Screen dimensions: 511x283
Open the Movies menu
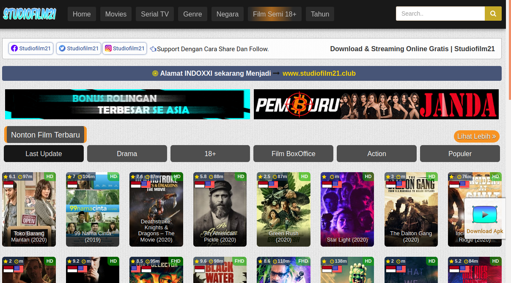click(116, 14)
